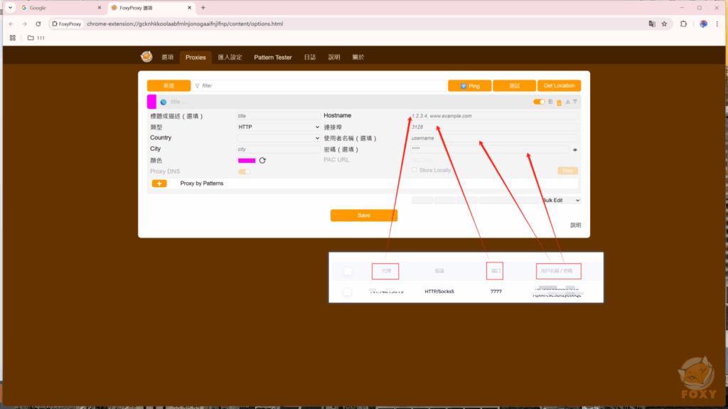The width and height of the screenshot is (728, 409).
Task: Switch to the 選項 tab
Action: pyautogui.click(x=168, y=57)
